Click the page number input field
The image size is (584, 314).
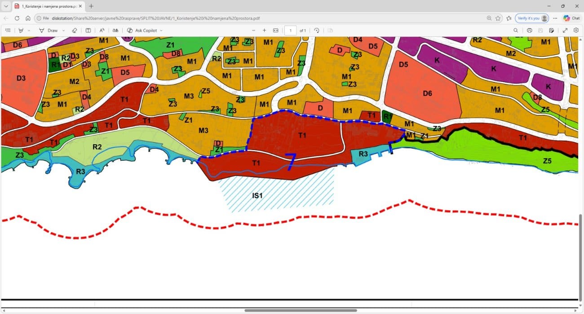pos(290,31)
